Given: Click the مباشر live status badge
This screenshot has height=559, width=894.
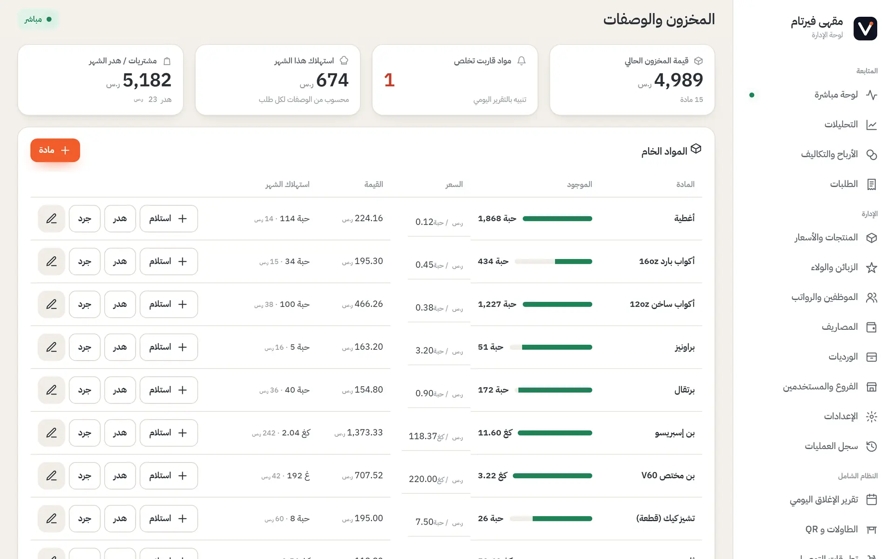Looking at the screenshot, I should tap(38, 19).
